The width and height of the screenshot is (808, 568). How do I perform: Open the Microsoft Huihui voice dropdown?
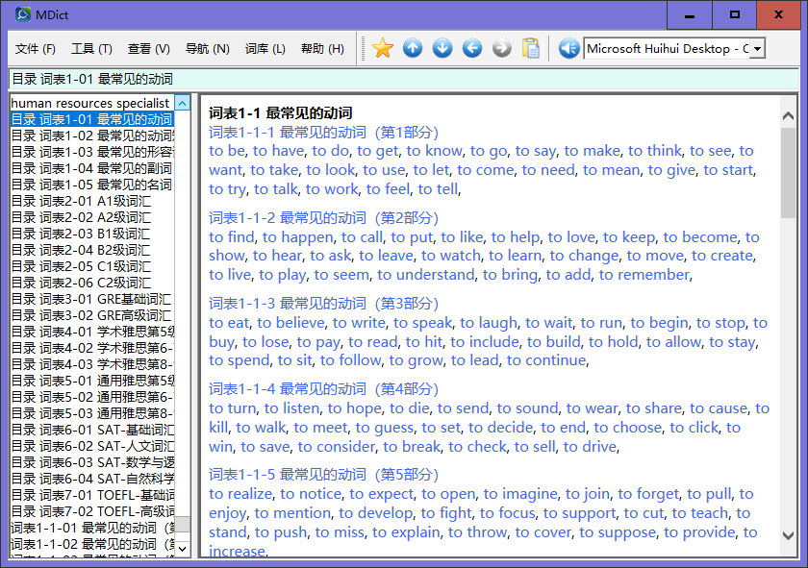click(757, 48)
